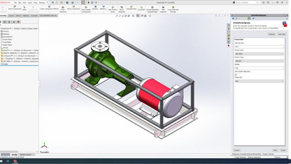291x164 pixels.
Task: Open the Reference Geometry tool
Action: [x=103, y=8]
